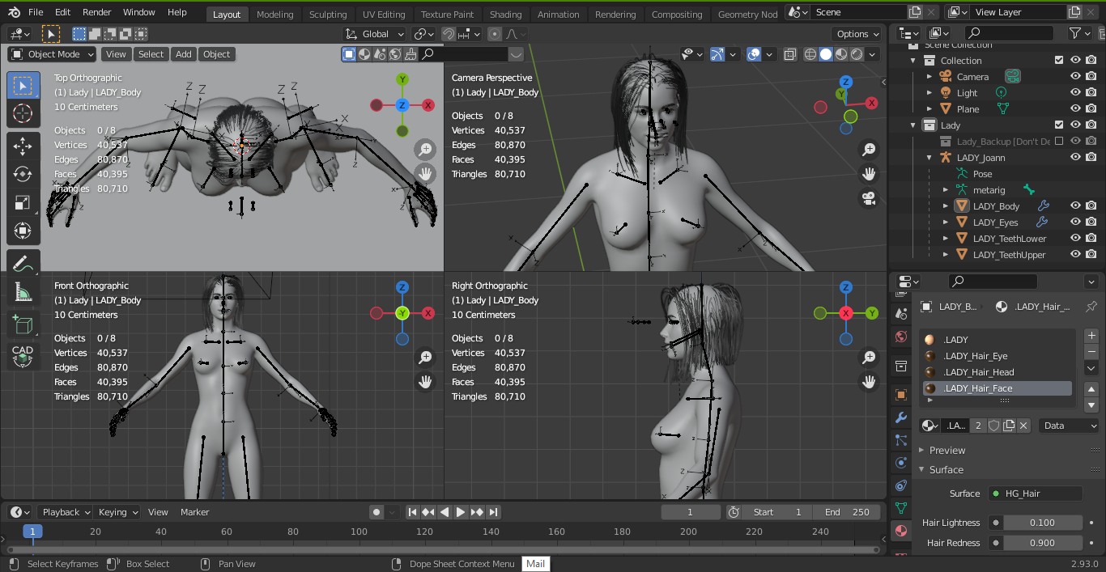Activate the Rotate tool
1106x572 pixels.
coord(23,174)
